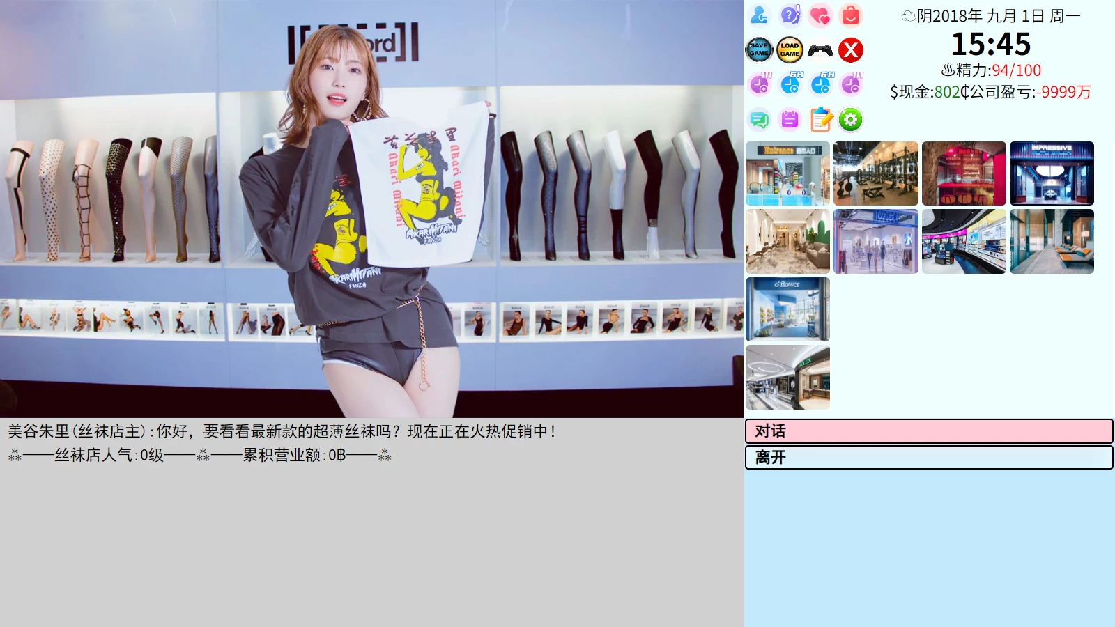1115x627 pixels.
Task: Go to the gym location thumbnail
Action: click(875, 173)
